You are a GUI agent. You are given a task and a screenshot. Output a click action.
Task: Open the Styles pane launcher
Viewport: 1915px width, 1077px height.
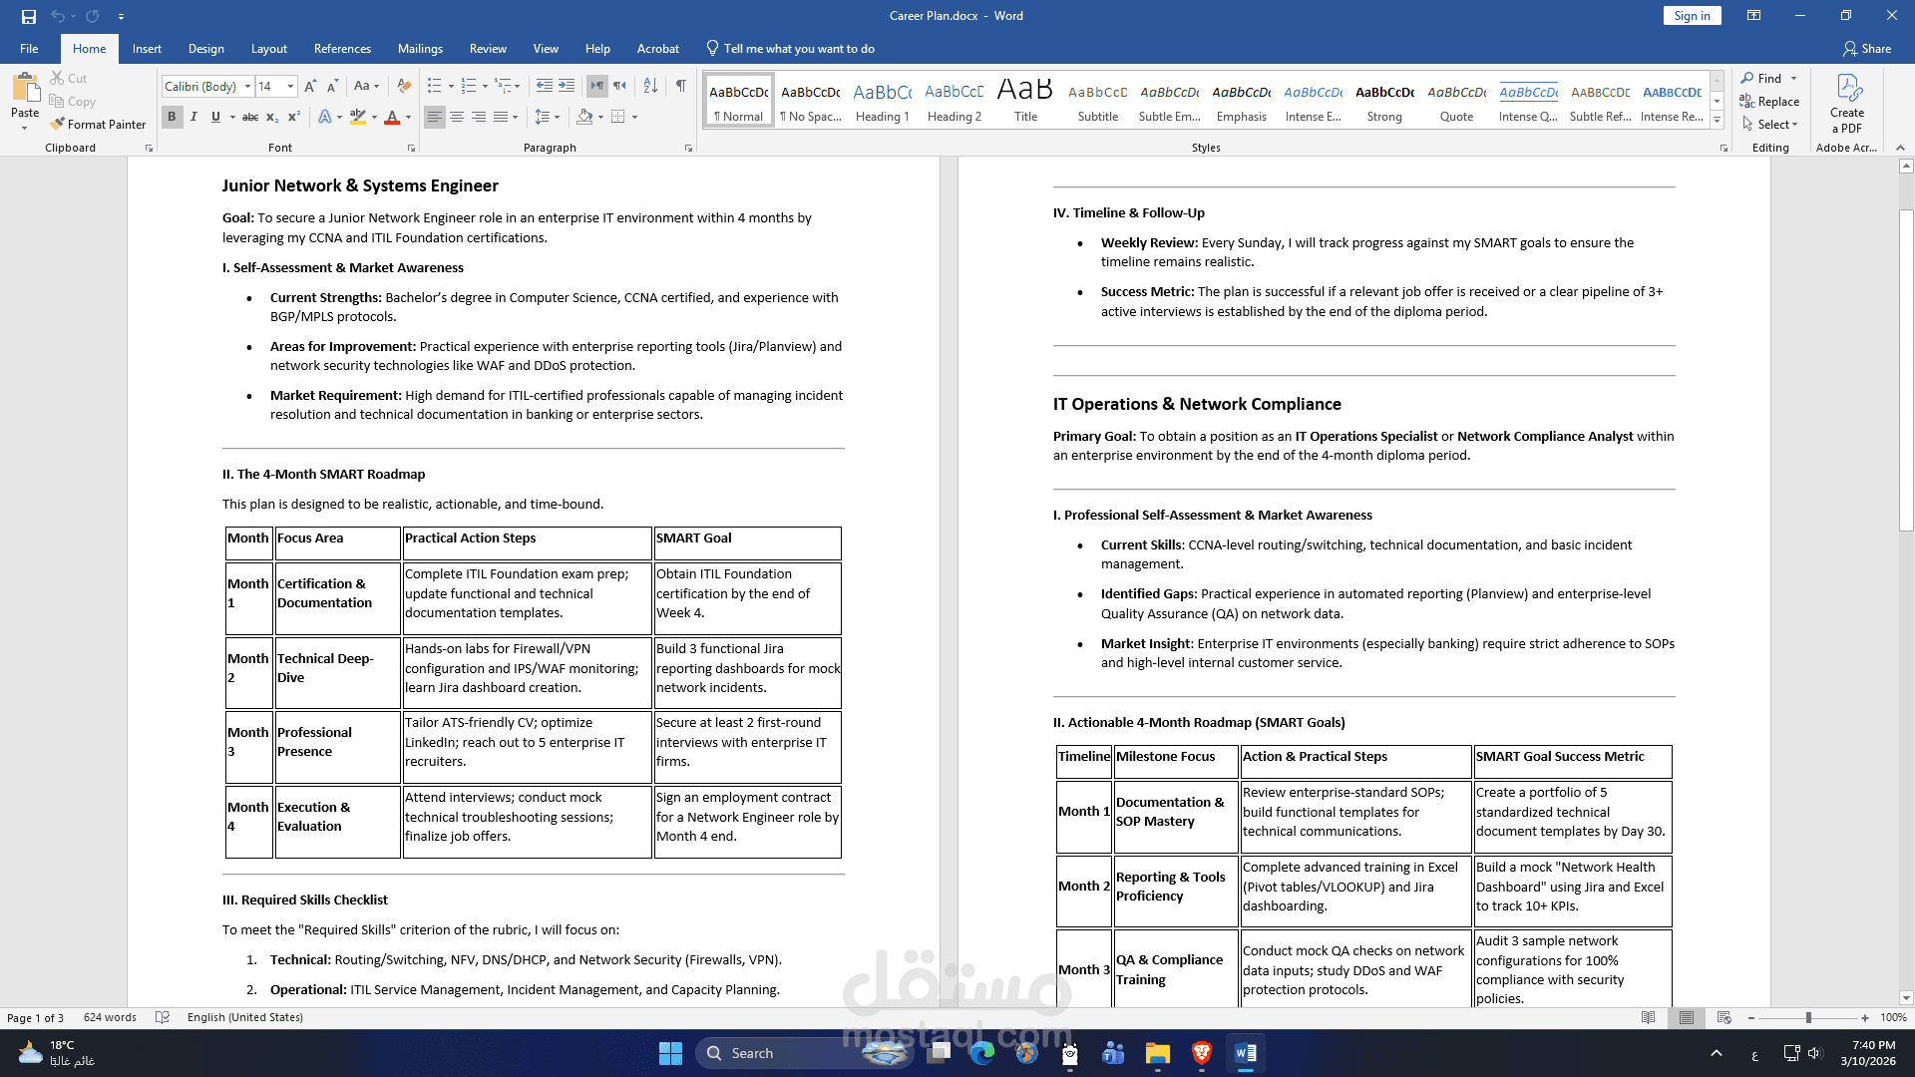click(1723, 149)
